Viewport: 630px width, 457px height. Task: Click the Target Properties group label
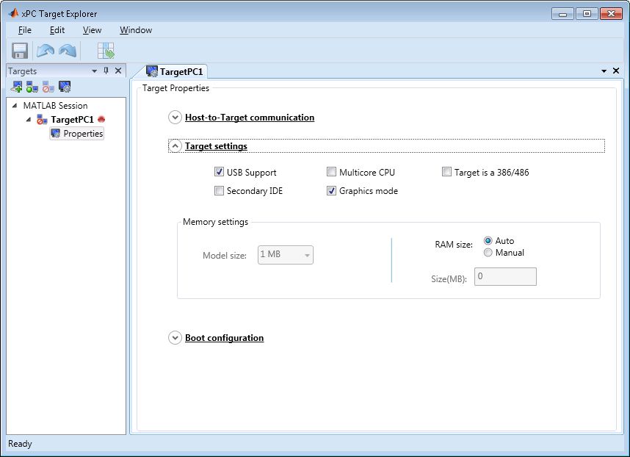pos(175,88)
